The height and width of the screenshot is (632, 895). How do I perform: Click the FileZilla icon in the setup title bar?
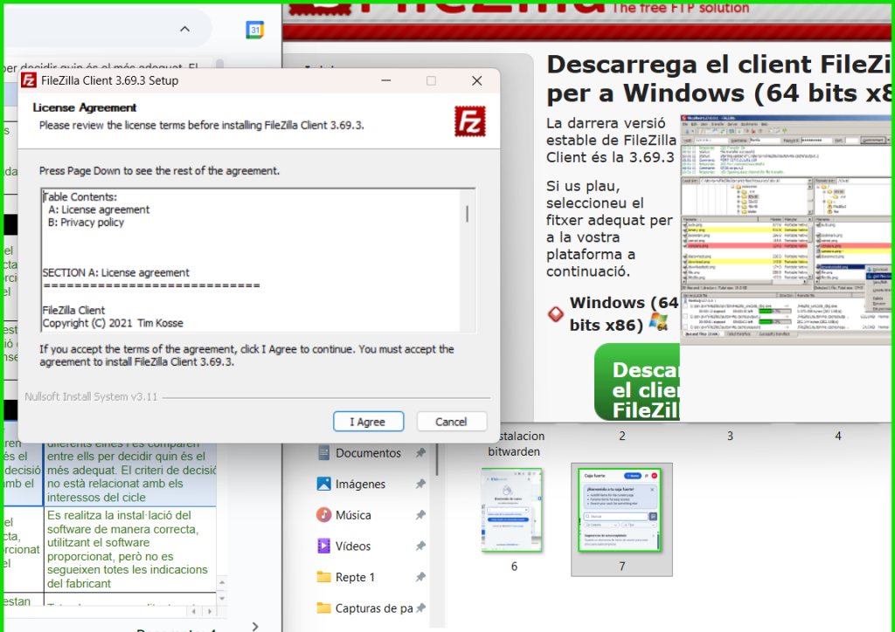pos(29,80)
